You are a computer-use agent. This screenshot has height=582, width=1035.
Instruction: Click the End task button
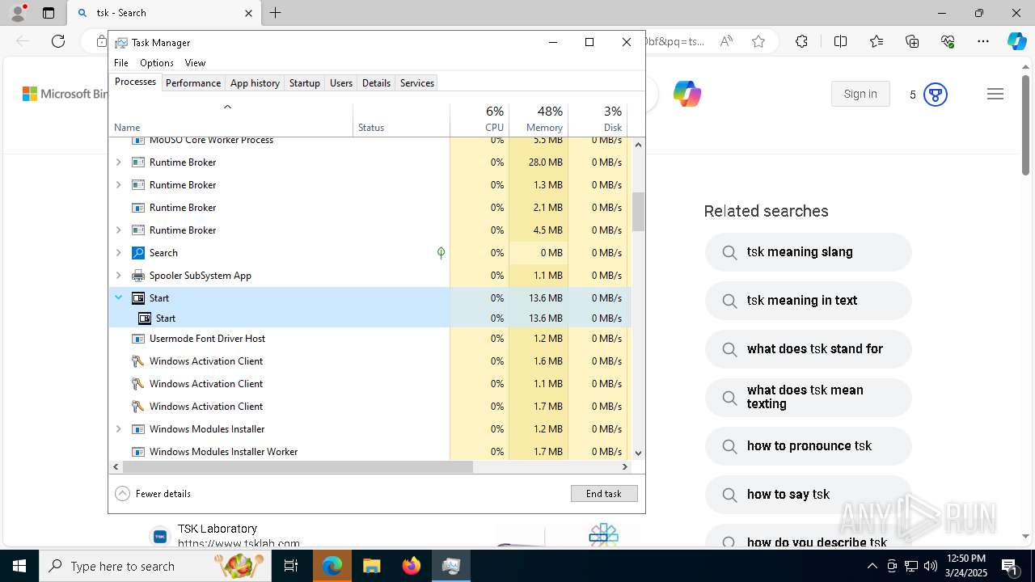[x=604, y=494]
